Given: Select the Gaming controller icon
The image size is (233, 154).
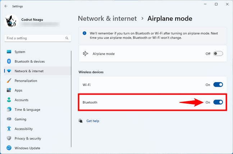Looking at the screenshot, I should 9,119.
